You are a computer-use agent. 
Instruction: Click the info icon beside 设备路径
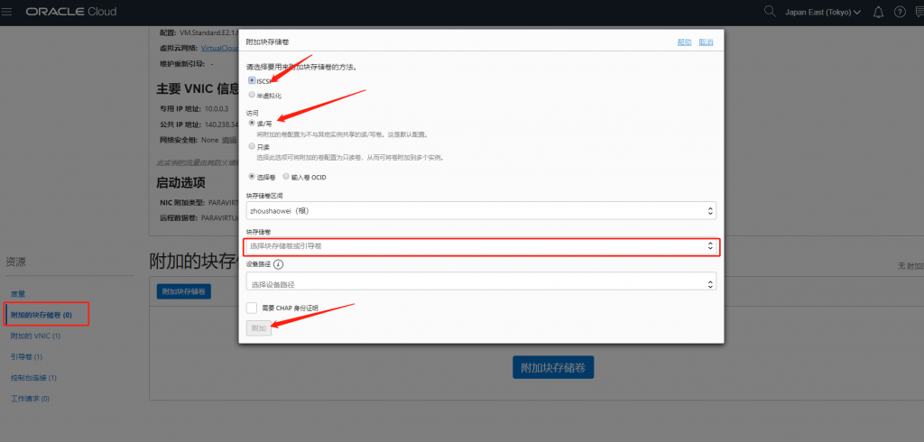[x=278, y=264]
